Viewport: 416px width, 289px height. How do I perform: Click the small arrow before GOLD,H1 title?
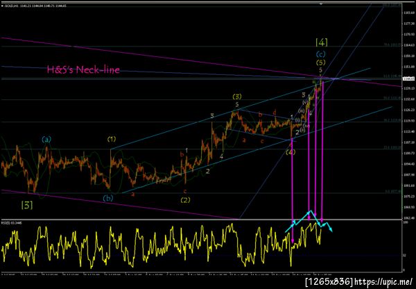(x=2, y=6)
